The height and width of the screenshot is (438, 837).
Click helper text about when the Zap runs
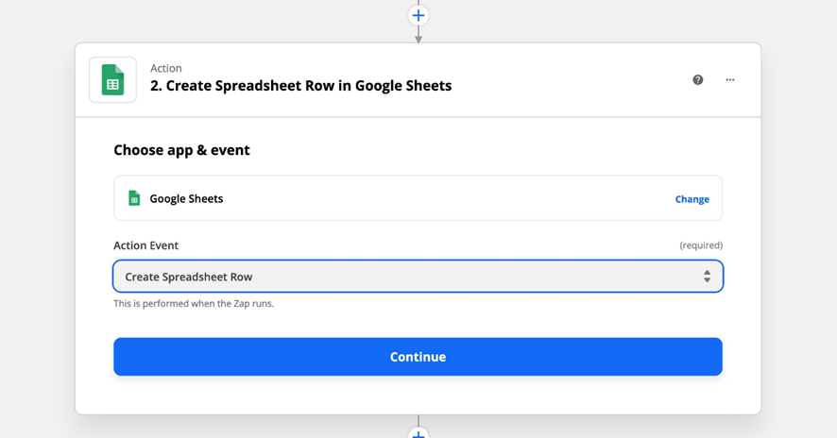(x=194, y=304)
